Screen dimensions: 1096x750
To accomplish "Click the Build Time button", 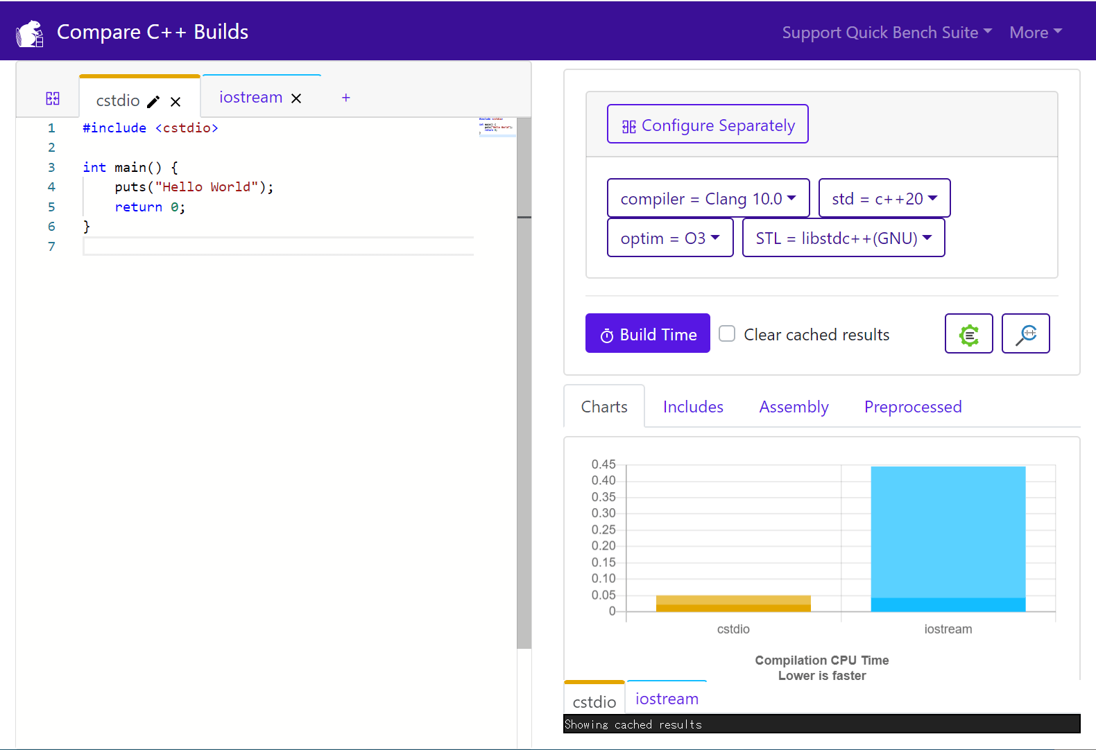I will (648, 333).
